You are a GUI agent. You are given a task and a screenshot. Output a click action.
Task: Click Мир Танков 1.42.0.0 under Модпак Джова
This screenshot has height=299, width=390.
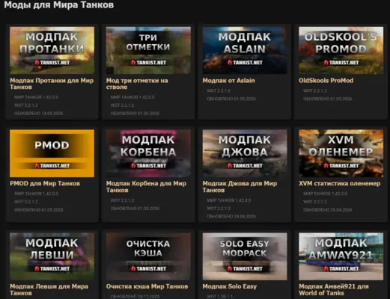coord(229,200)
